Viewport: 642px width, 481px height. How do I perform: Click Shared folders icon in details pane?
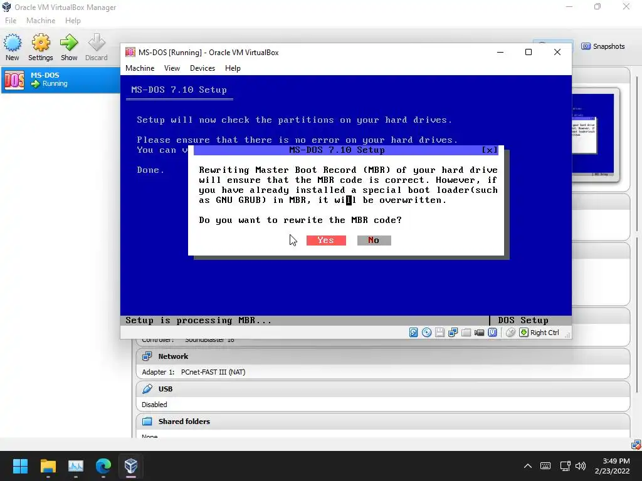pos(147,422)
